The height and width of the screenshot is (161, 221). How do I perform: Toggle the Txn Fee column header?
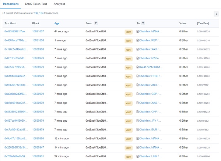[203, 23]
